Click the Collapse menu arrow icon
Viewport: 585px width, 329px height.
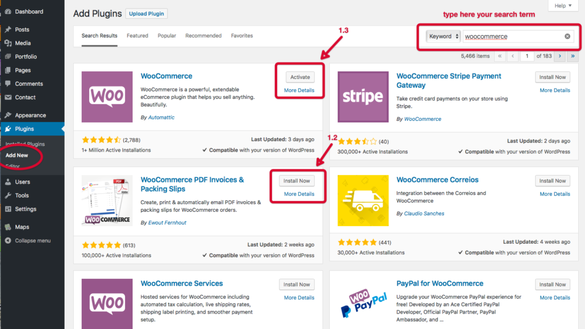(8, 240)
